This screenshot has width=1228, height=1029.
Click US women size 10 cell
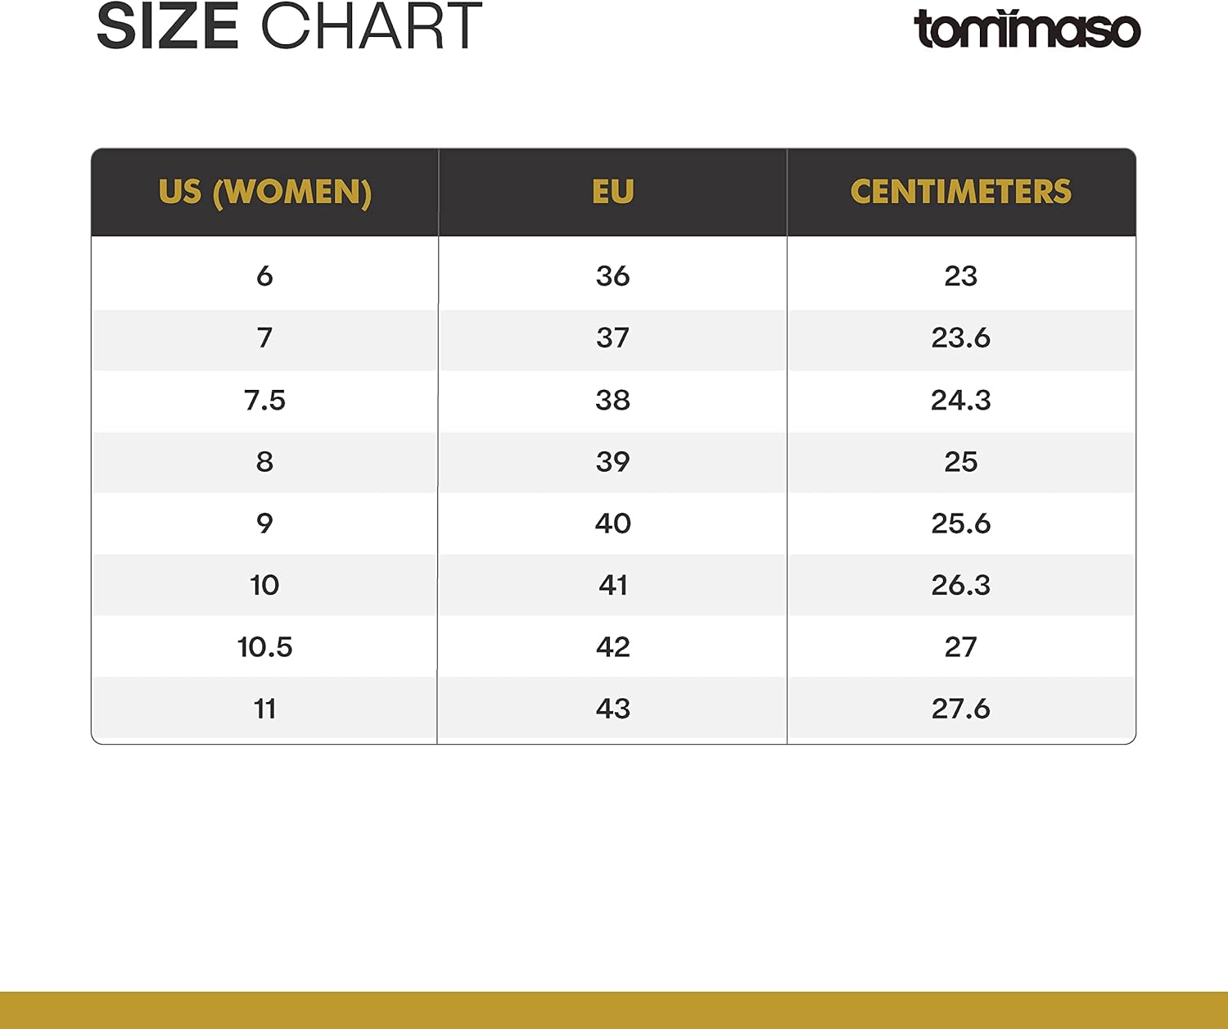point(264,585)
